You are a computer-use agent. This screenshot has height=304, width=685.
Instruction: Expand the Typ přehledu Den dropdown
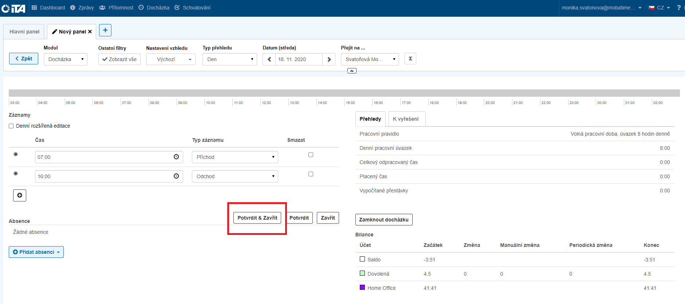229,59
